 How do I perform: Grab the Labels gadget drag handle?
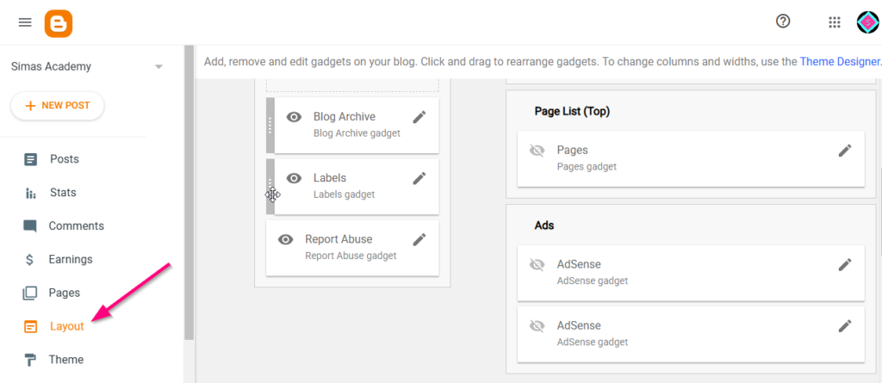(x=270, y=187)
